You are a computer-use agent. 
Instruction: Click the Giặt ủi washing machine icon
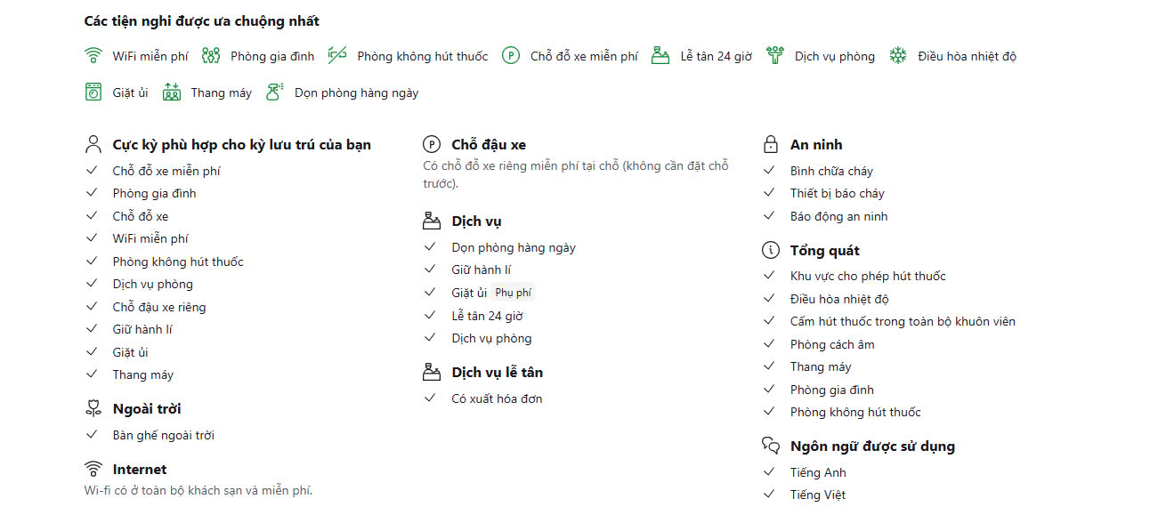pyautogui.click(x=93, y=92)
